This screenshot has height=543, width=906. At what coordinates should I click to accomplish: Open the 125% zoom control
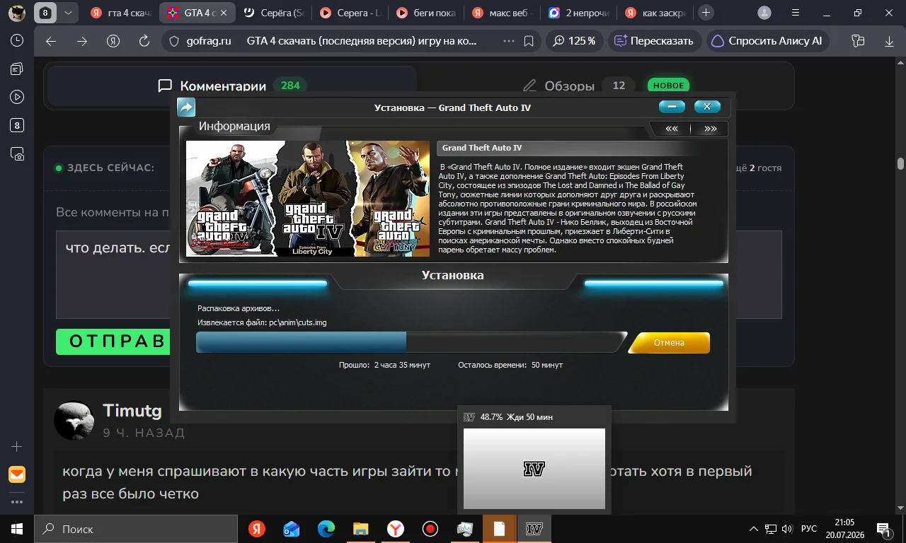pyautogui.click(x=575, y=41)
